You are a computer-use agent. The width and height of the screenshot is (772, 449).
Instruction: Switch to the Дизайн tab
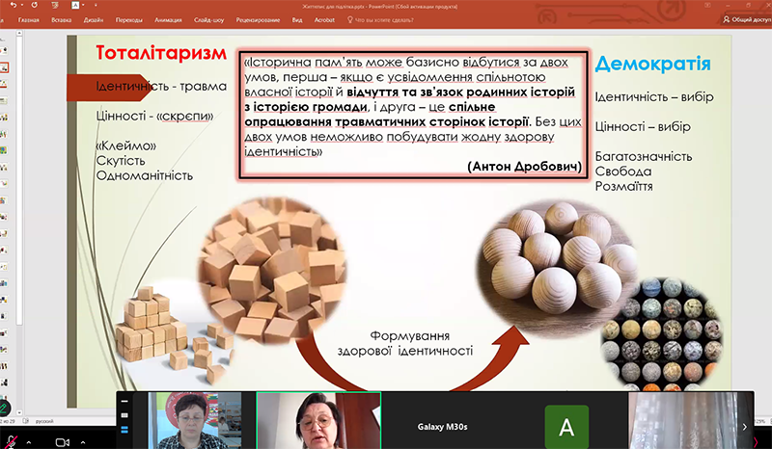(94, 20)
